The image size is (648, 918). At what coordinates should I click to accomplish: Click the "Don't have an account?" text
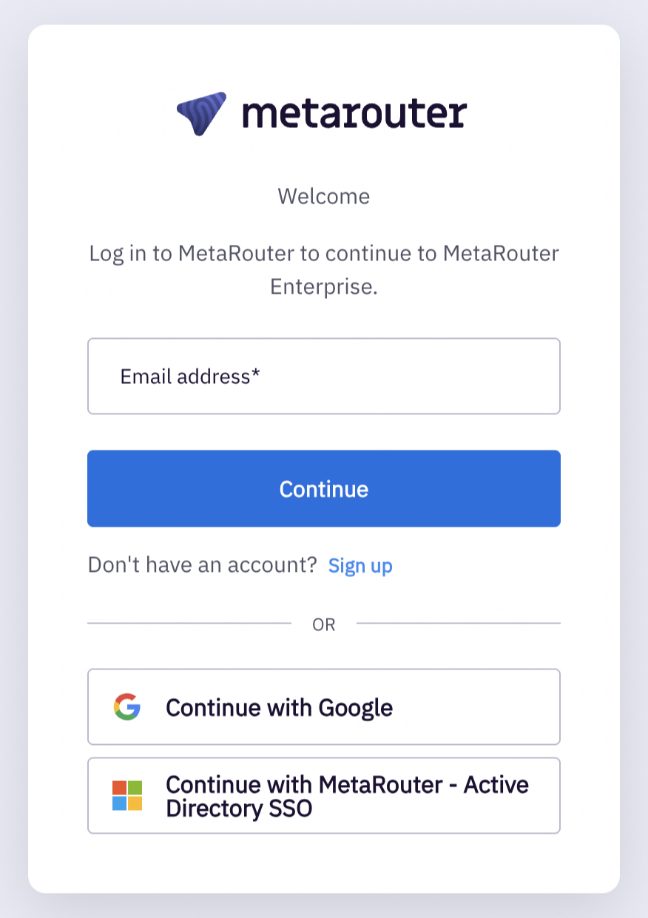coord(202,566)
